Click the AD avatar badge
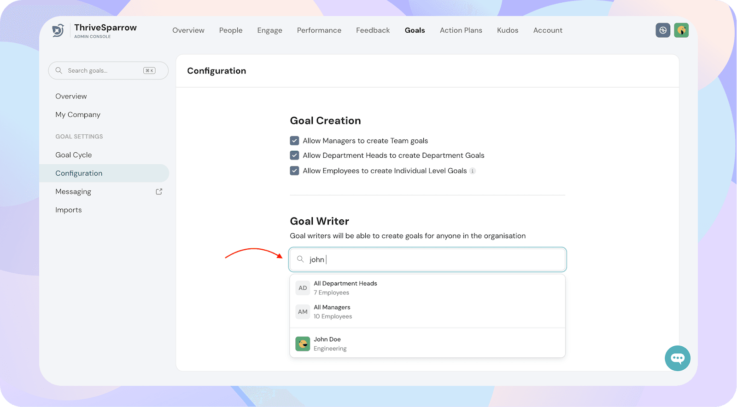The width and height of the screenshot is (737, 407). tap(303, 288)
